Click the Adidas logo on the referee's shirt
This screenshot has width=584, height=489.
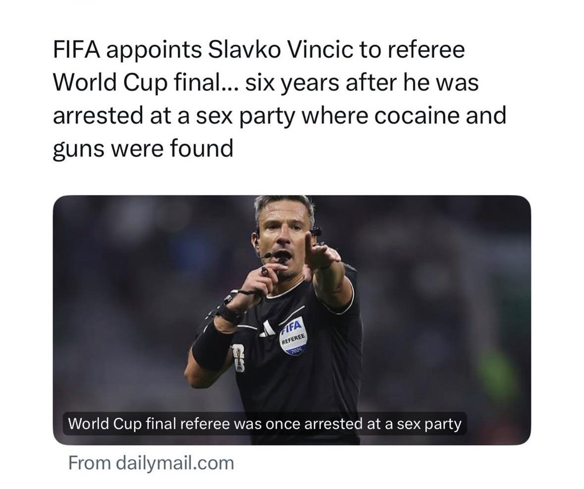[266, 329]
